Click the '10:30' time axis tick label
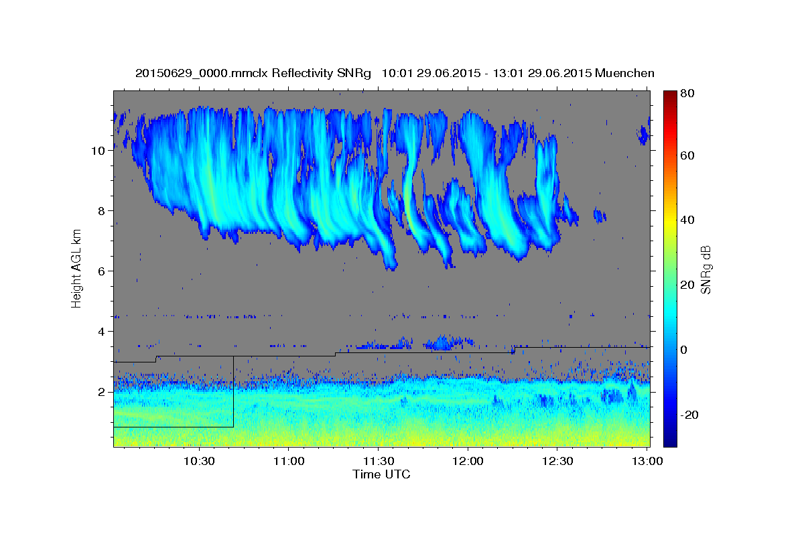 [200, 461]
